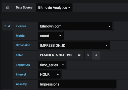Click the Alias By label
Viewport: 128px width, 90px height.
point(21,84)
